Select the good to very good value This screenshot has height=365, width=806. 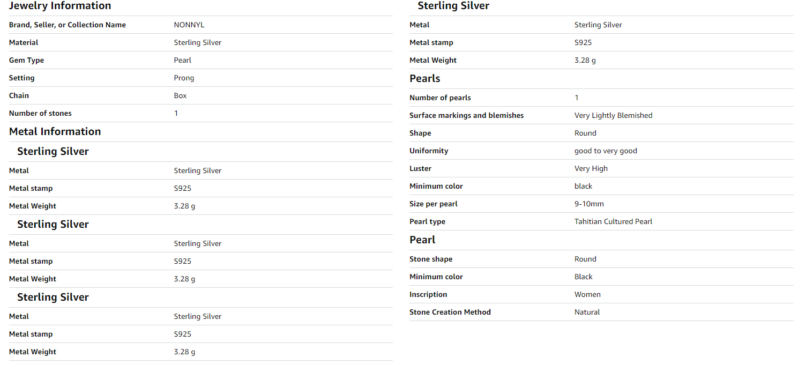point(606,151)
